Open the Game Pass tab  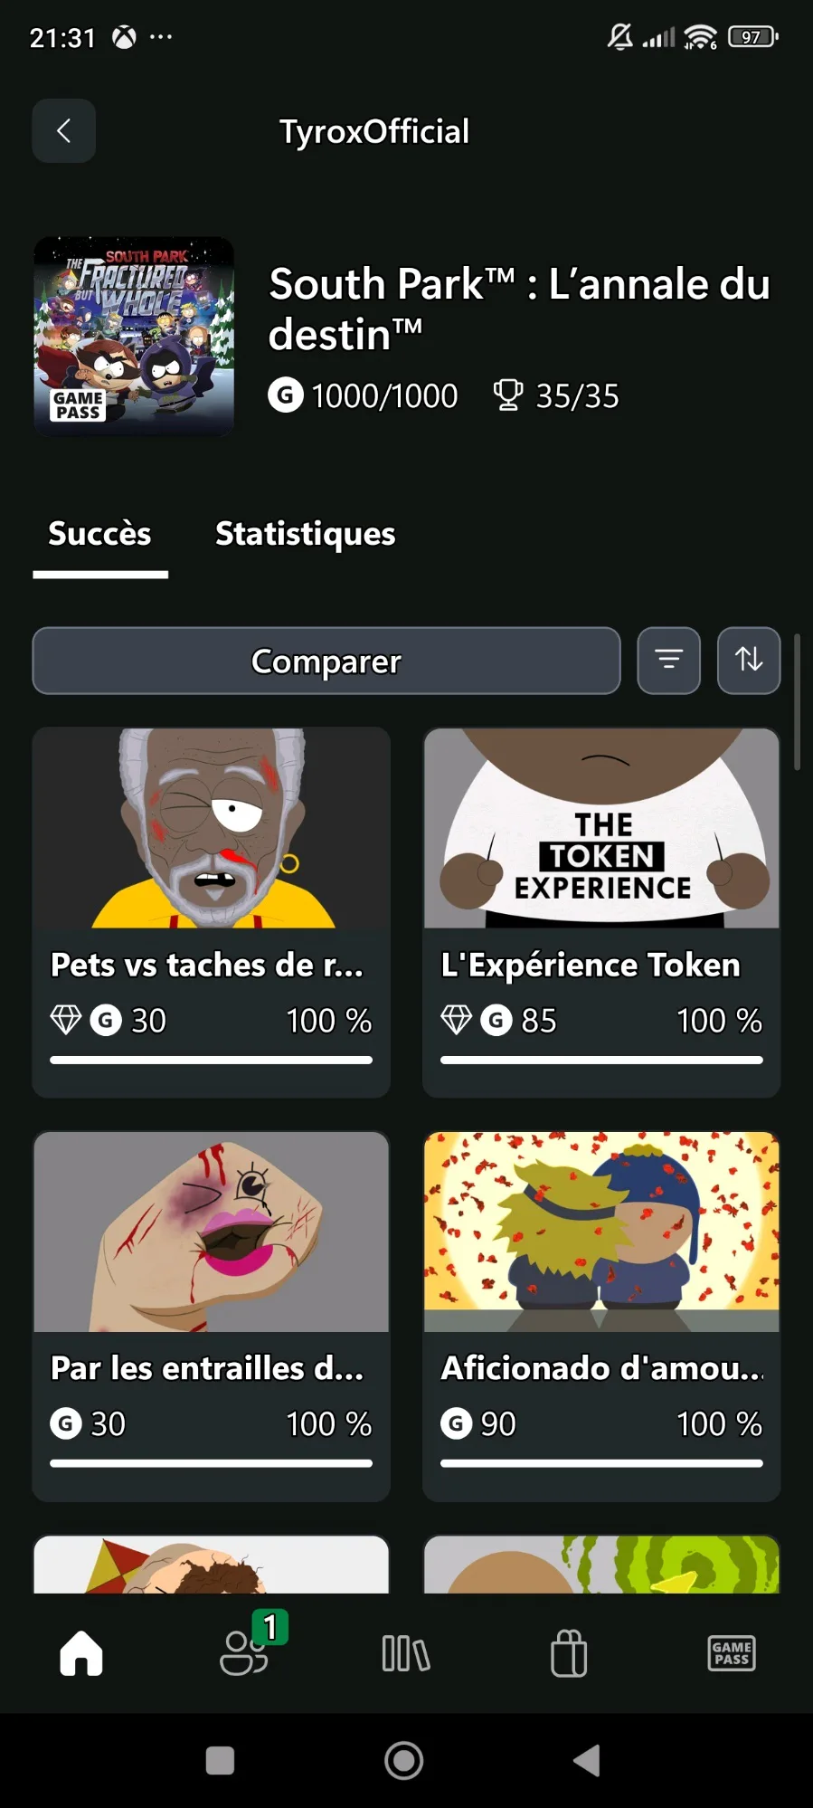(731, 1653)
